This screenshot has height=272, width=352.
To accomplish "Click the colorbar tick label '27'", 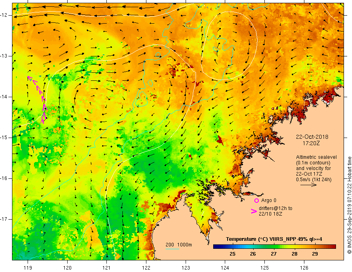I will click(274, 254).
